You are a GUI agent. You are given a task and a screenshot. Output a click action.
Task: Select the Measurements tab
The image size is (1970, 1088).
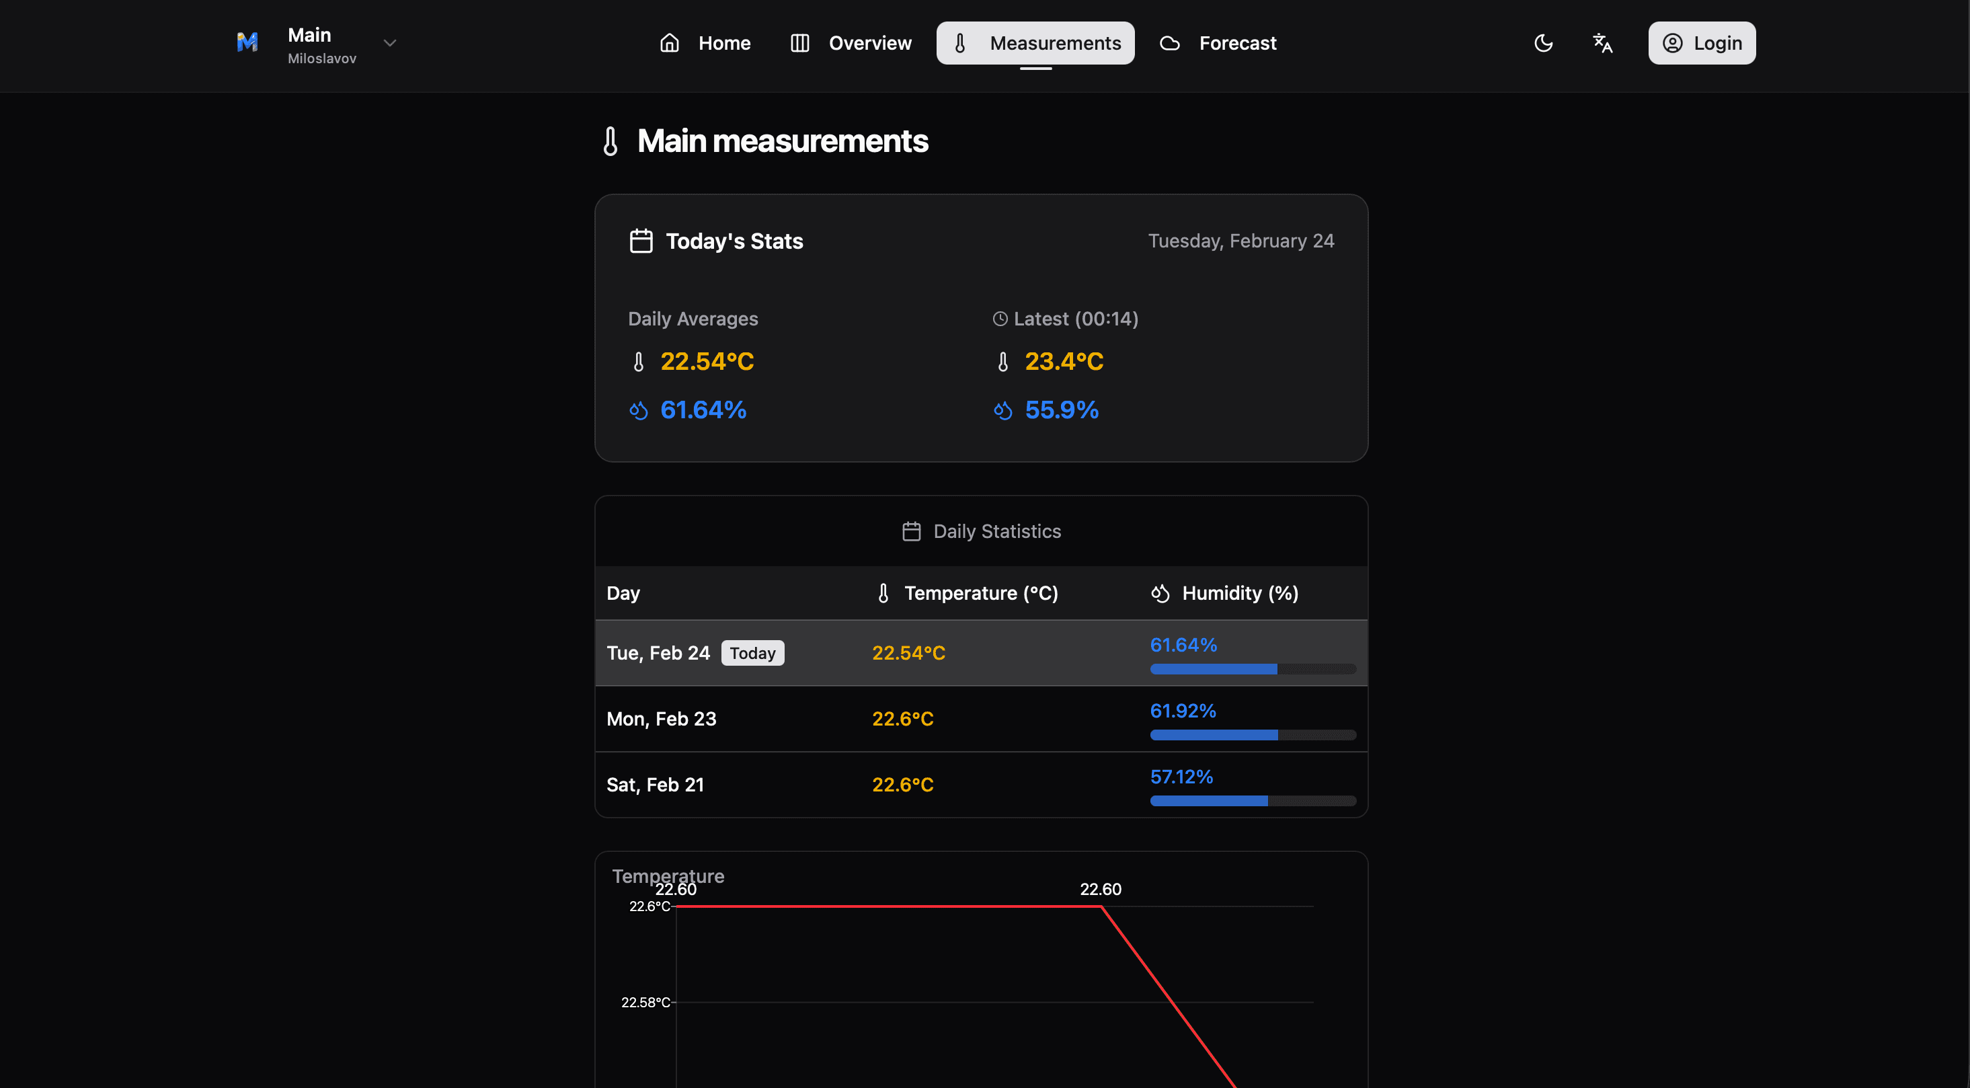pos(1035,44)
